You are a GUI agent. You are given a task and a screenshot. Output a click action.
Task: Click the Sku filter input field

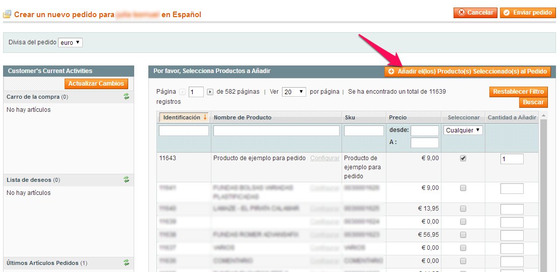tap(364, 131)
